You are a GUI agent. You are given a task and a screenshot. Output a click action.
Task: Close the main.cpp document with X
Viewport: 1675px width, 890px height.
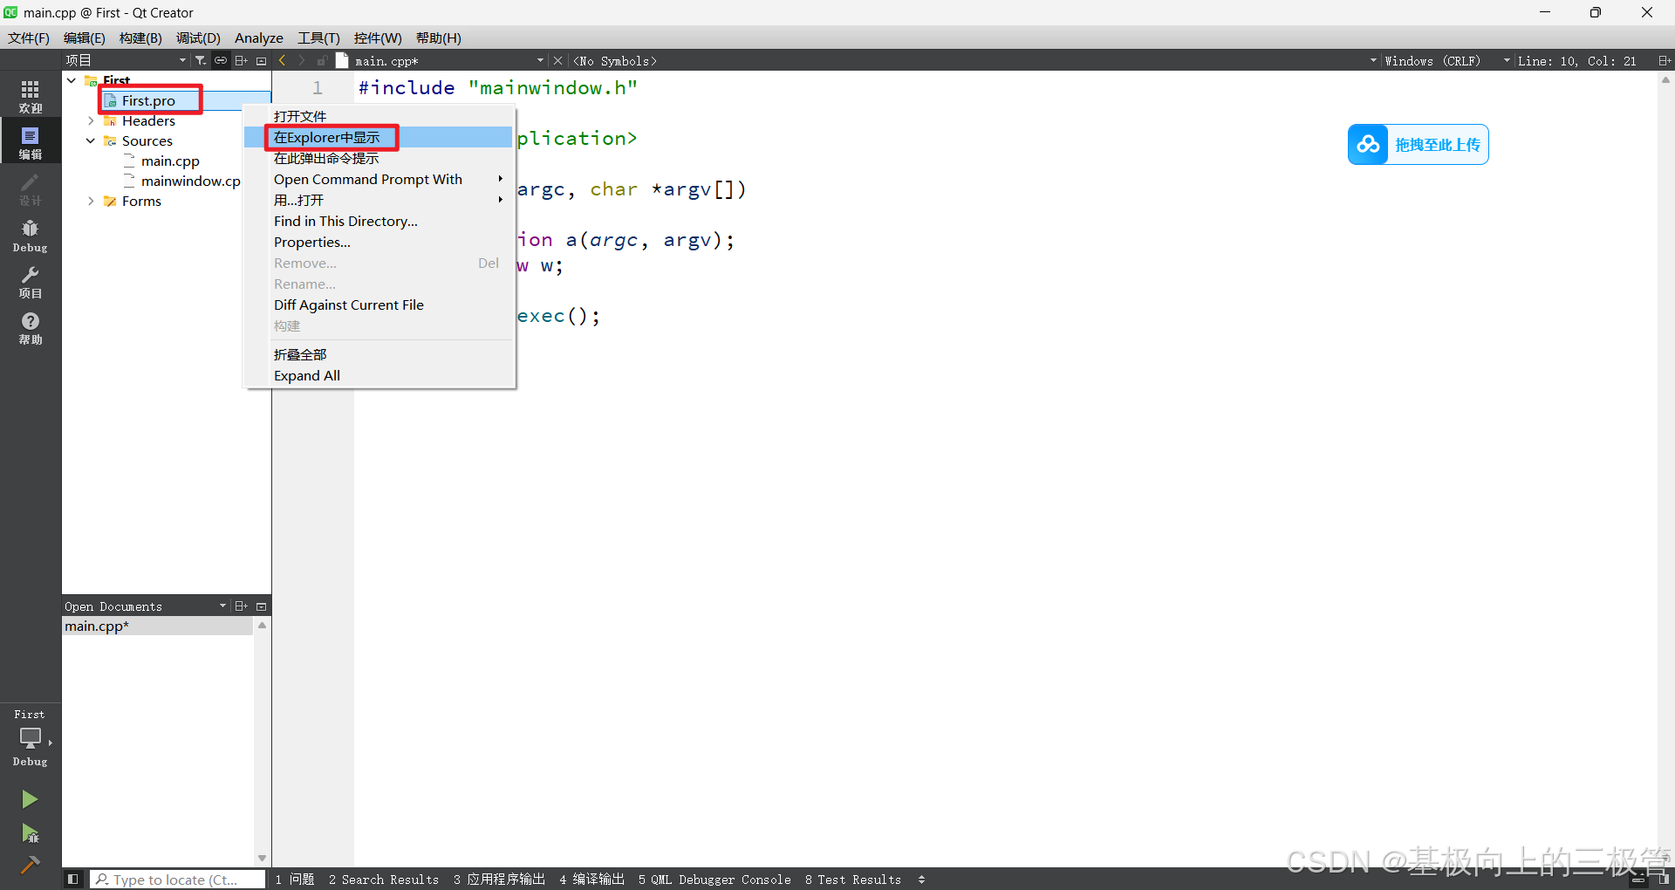pyautogui.click(x=558, y=60)
